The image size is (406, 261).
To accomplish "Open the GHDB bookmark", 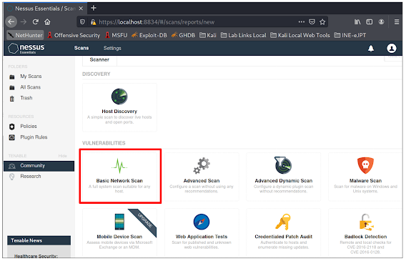I will pos(183,35).
